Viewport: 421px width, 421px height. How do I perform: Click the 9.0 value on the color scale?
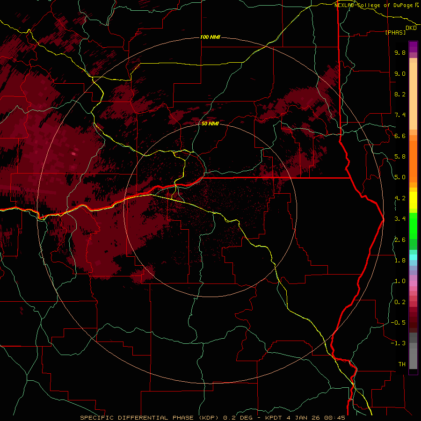click(x=400, y=73)
